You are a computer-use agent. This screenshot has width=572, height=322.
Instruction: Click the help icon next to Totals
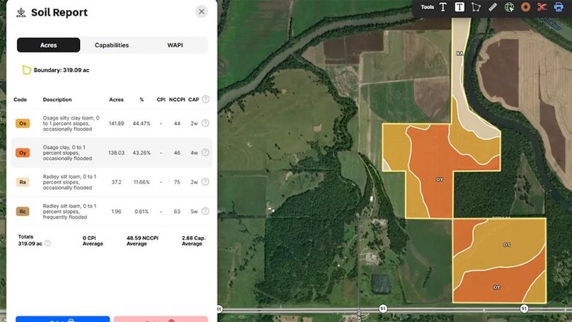[x=47, y=243]
